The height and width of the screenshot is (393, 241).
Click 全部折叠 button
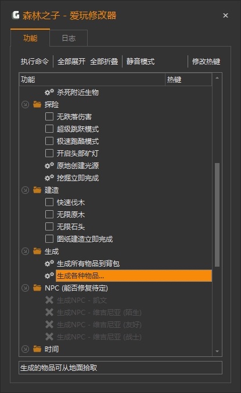click(104, 61)
